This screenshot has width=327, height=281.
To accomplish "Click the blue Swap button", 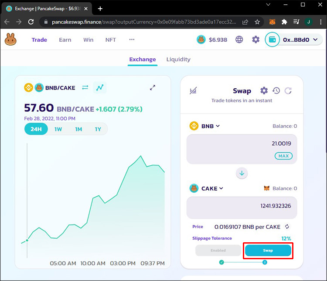I will (268, 251).
